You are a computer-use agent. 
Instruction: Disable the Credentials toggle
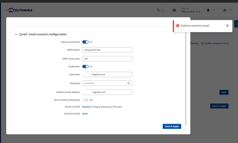(85, 66)
